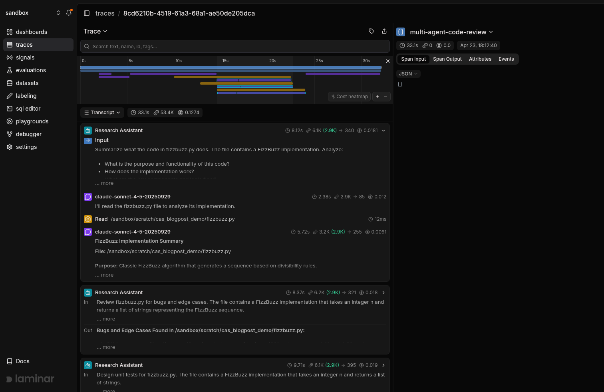Toggle the Cost heatmap button
The width and height of the screenshot is (604, 392).
[x=350, y=97]
